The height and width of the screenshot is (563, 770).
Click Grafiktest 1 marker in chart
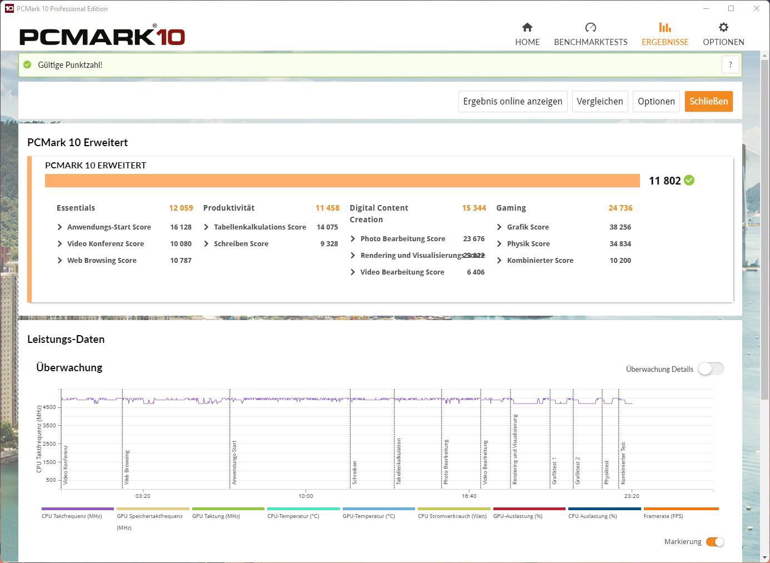[x=554, y=471]
